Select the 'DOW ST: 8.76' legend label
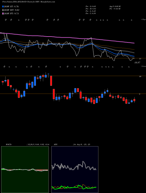146x193 pixels. 11,6
